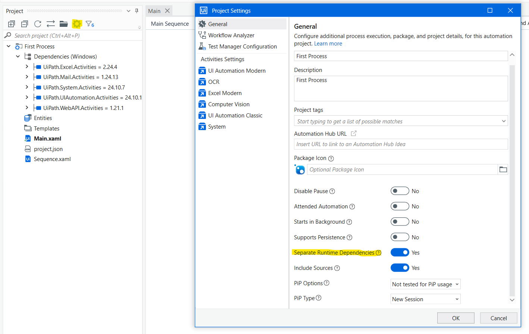The width and height of the screenshot is (529, 334).
Task: Show help tooltip for Disable Pause
Action: point(332,191)
